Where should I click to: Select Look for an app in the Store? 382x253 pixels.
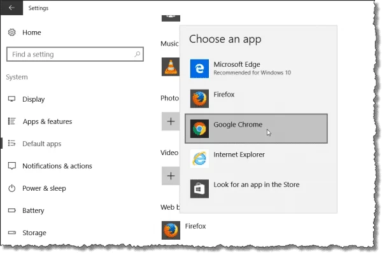(256, 189)
